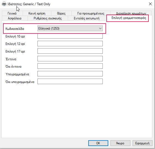Select the Επιλογή γραμματοσειράς tab

pyautogui.click(x=129, y=18)
